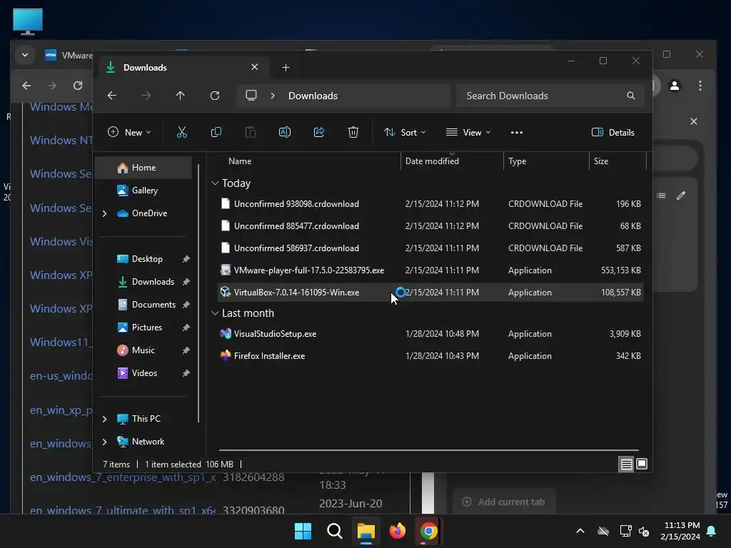Show hidden system tray icons
The height and width of the screenshot is (548, 731).
pyautogui.click(x=580, y=531)
